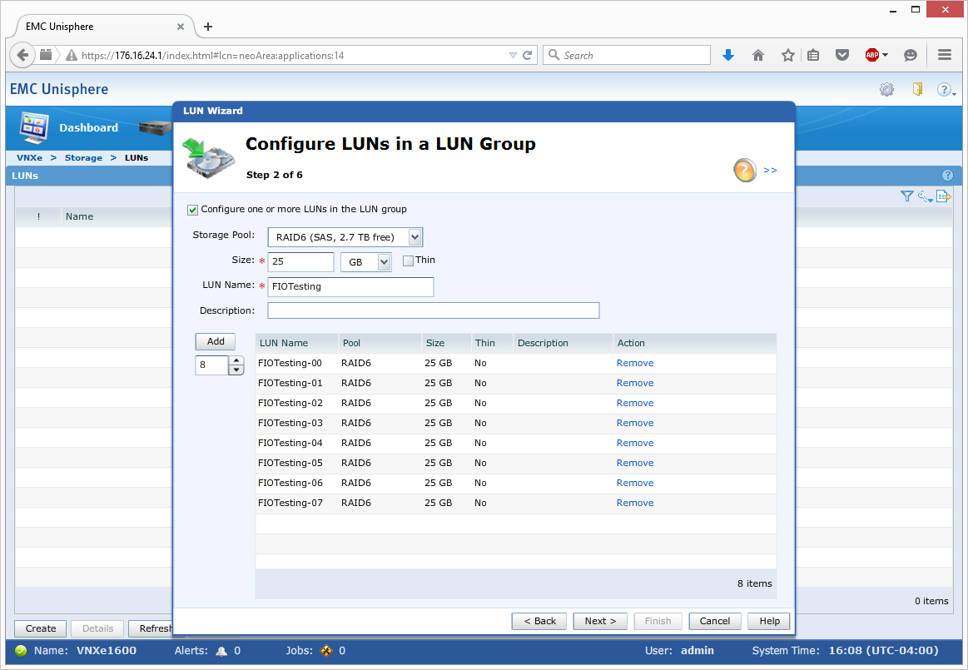Viewport: 968px width, 670px height.
Task: Open the downloads arrow icon in browser toolbar
Action: click(728, 55)
